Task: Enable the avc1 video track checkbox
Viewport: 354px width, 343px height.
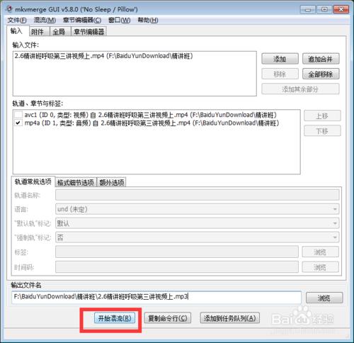Action: (18, 115)
